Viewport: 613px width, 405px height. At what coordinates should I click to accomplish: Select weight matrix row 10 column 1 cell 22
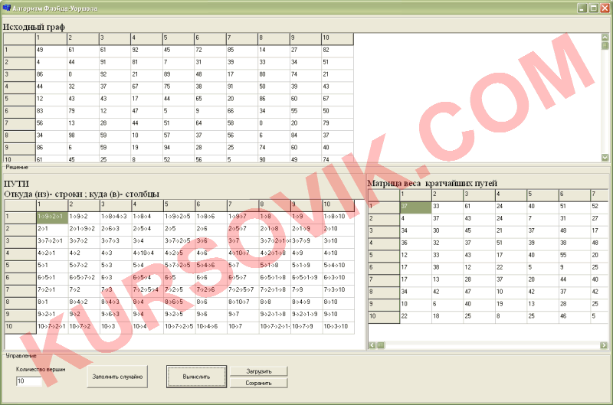click(415, 317)
